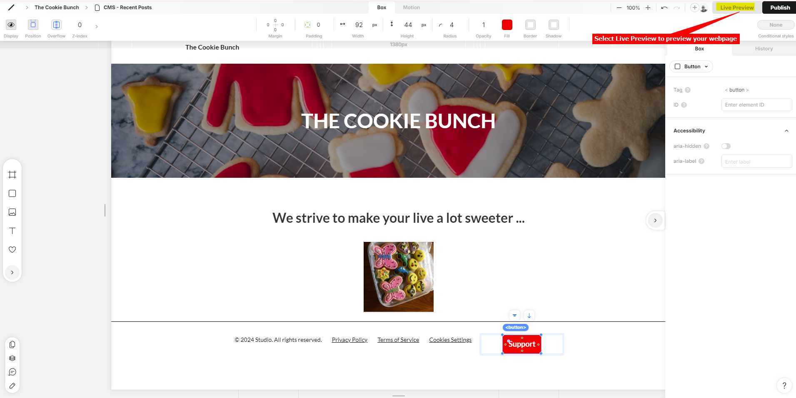
Task: Select the 'We strive to make' heading text
Action: (399, 218)
